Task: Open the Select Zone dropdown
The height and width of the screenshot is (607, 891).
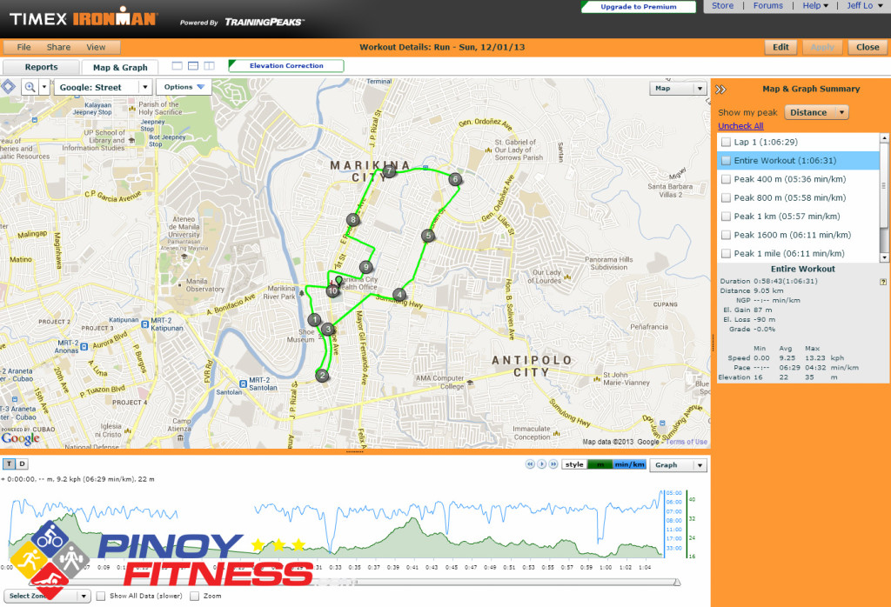Action: click(x=47, y=596)
